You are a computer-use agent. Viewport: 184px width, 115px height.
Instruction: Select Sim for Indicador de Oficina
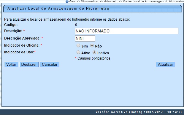click(x=78, y=45)
